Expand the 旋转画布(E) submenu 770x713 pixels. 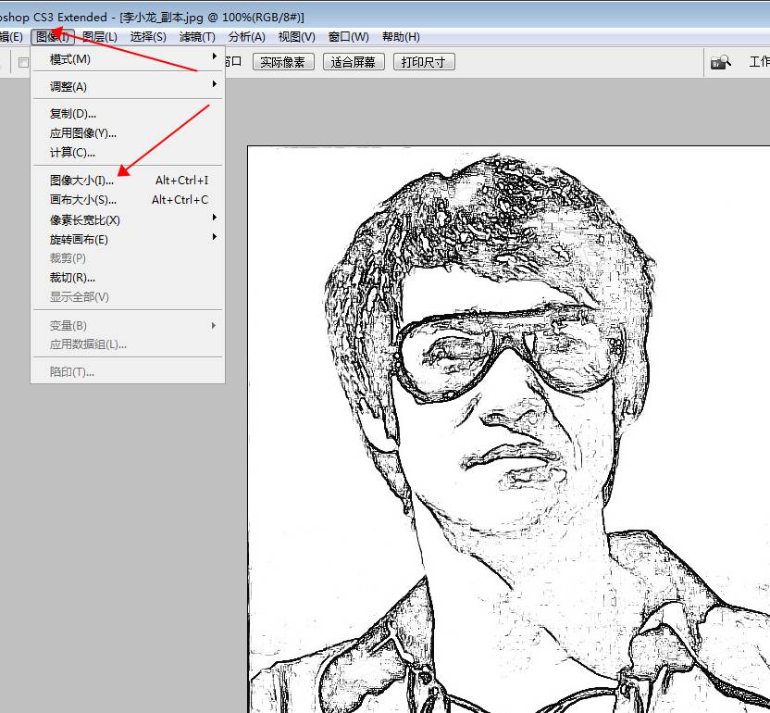tap(79, 240)
